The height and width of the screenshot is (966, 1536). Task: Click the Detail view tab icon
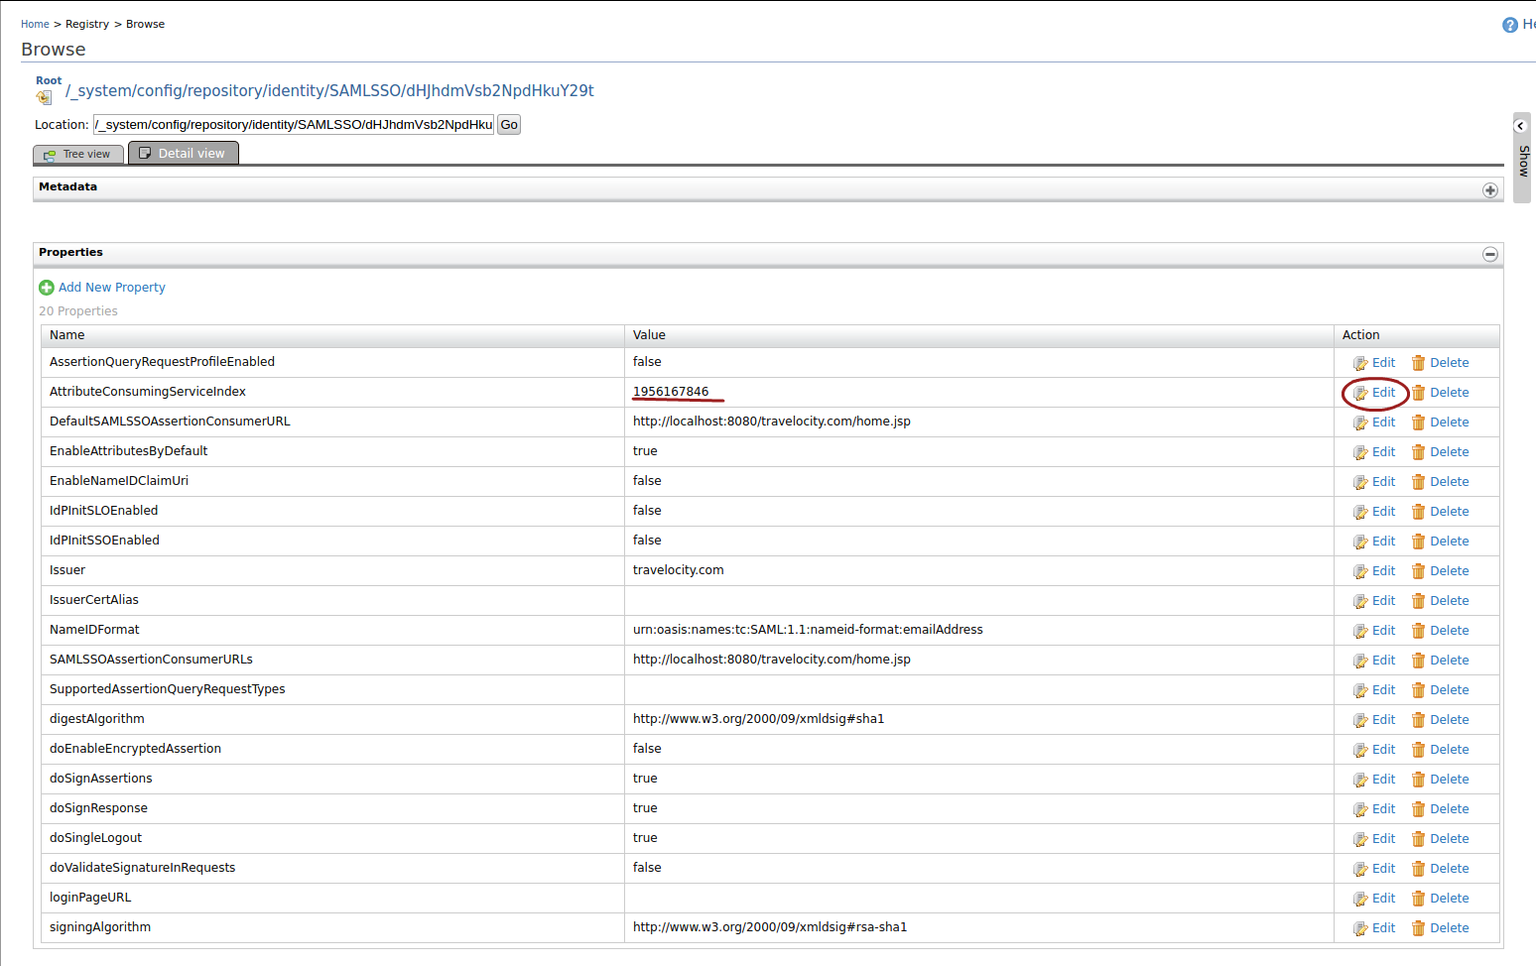tap(145, 153)
